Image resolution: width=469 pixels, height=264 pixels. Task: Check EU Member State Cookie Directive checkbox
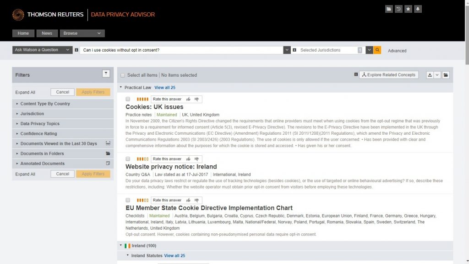(x=128, y=200)
